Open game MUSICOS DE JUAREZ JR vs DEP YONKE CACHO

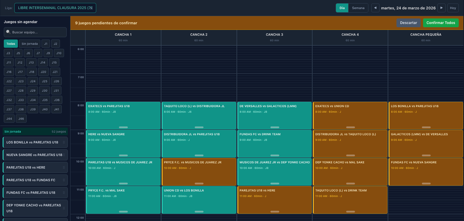click(x=275, y=172)
